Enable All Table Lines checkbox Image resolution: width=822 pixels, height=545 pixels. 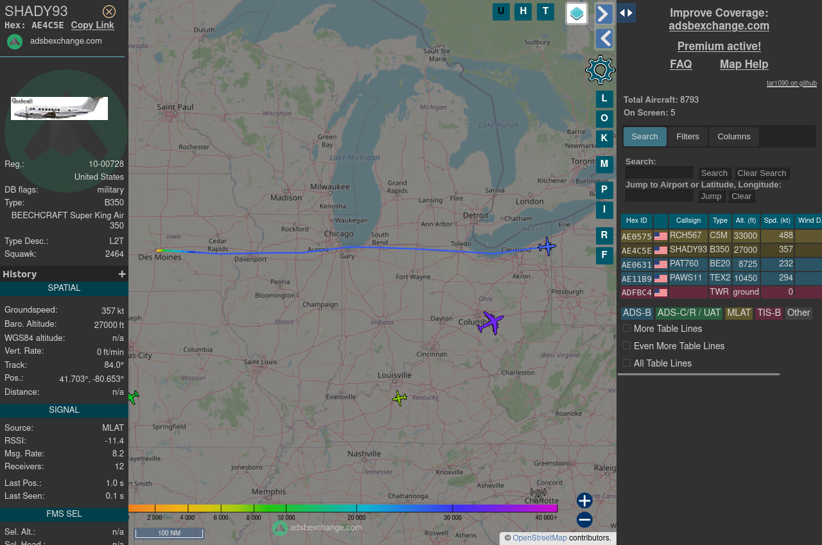click(x=627, y=363)
